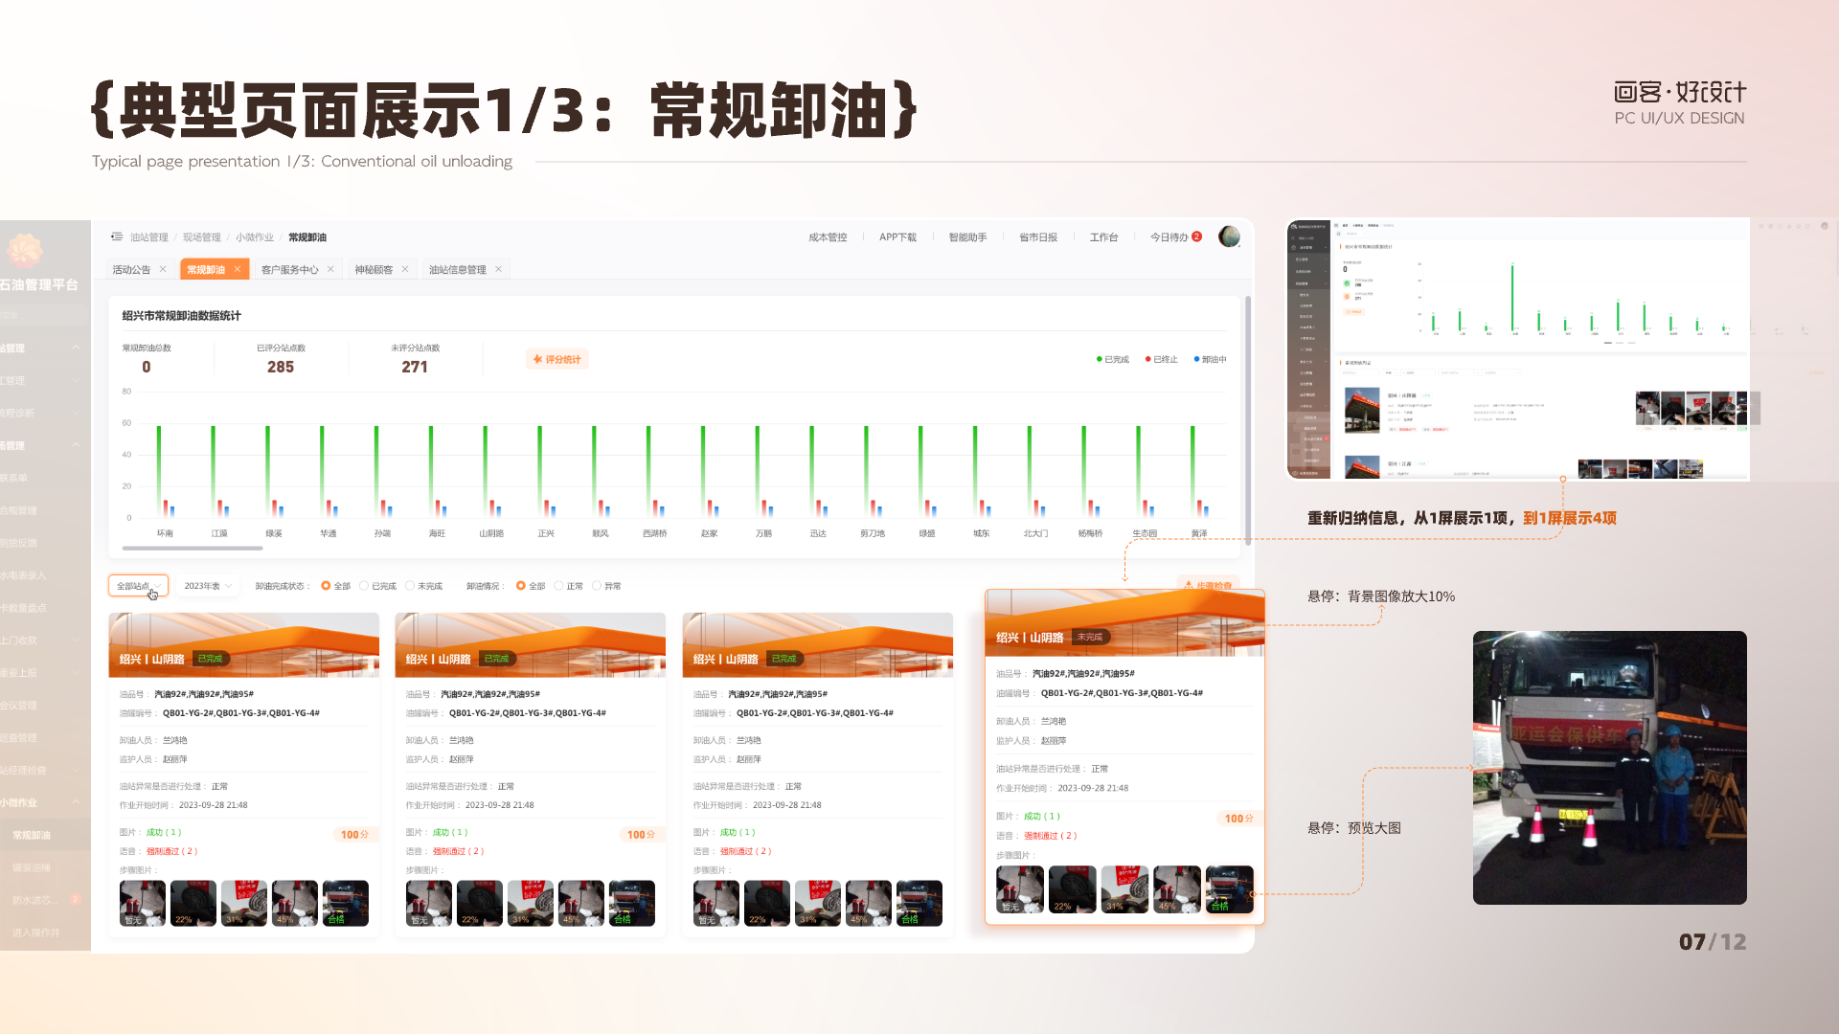This screenshot has height=1034, width=1839.
Task: Click the 未评分站点数 value 271
Action: (x=415, y=367)
